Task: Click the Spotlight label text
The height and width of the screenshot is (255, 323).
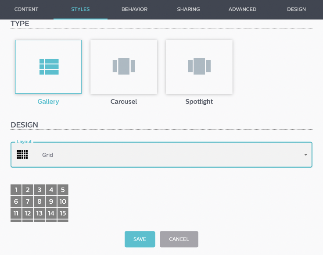Action: 199,102
